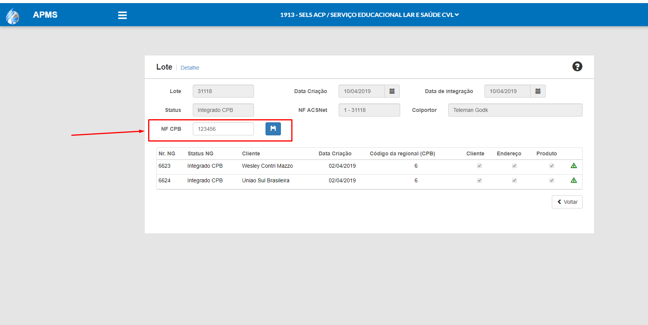Click the Nr. NG column header
This screenshot has height=325, width=648.
click(167, 153)
